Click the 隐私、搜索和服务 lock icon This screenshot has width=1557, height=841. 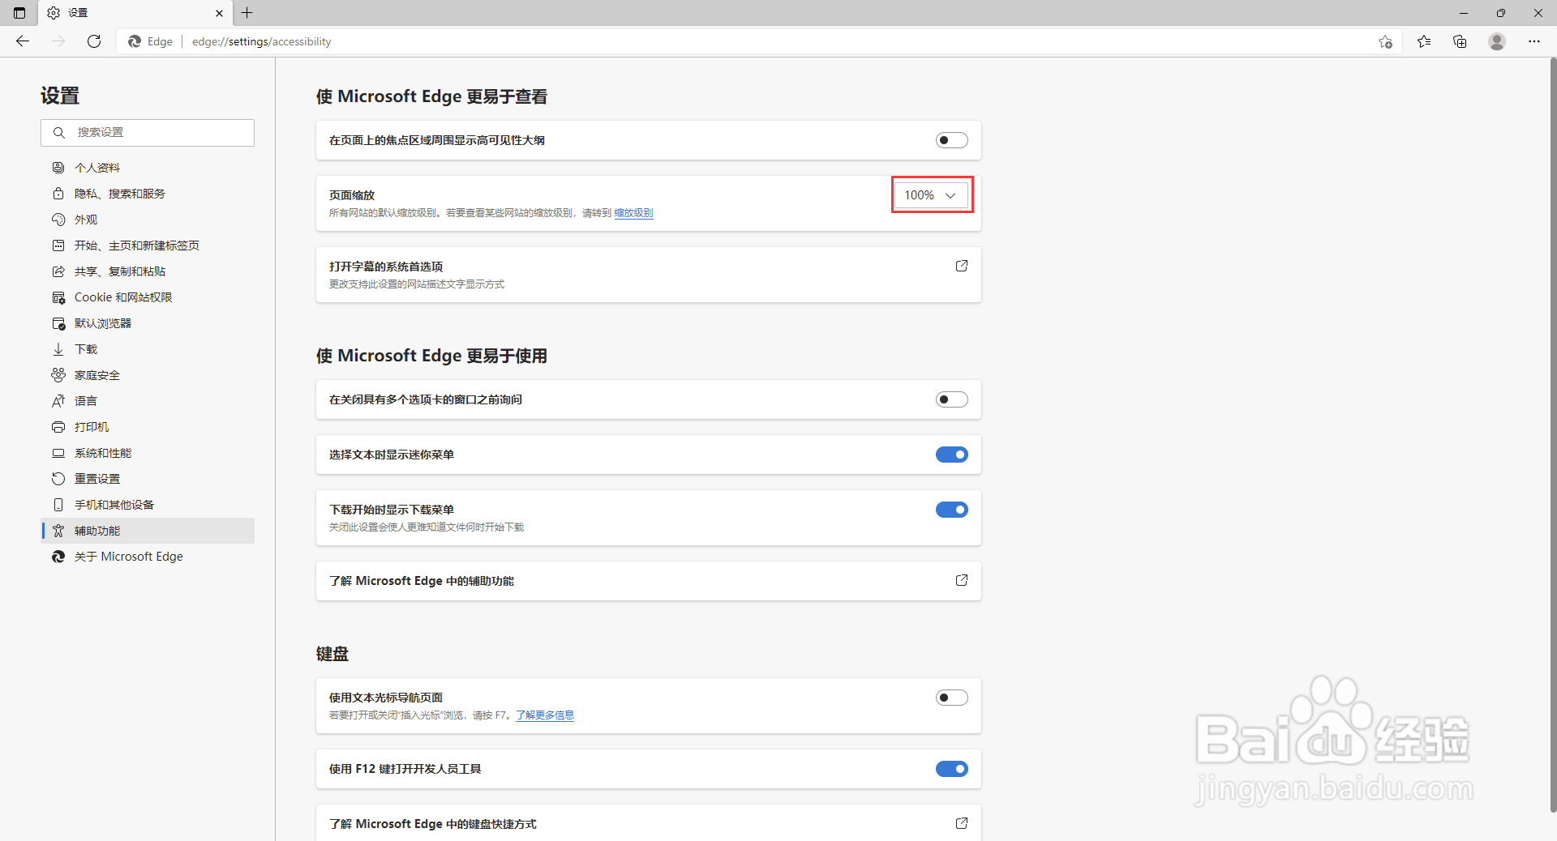[x=58, y=194]
